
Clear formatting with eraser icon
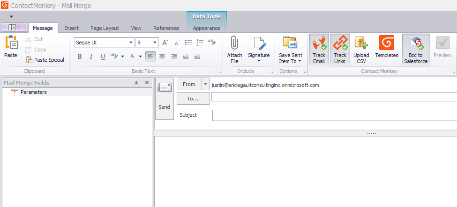[x=211, y=43]
